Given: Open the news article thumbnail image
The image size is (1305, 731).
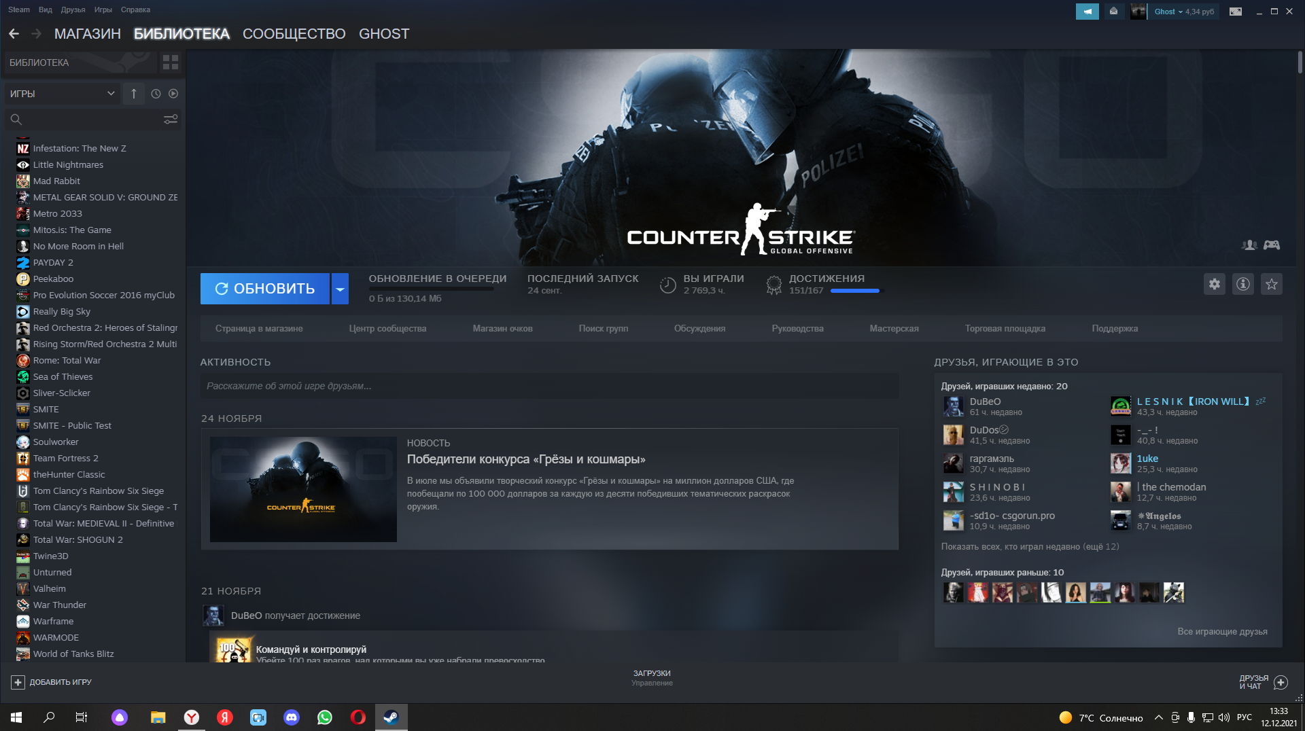Looking at the screenshot, I should (303, 489).
